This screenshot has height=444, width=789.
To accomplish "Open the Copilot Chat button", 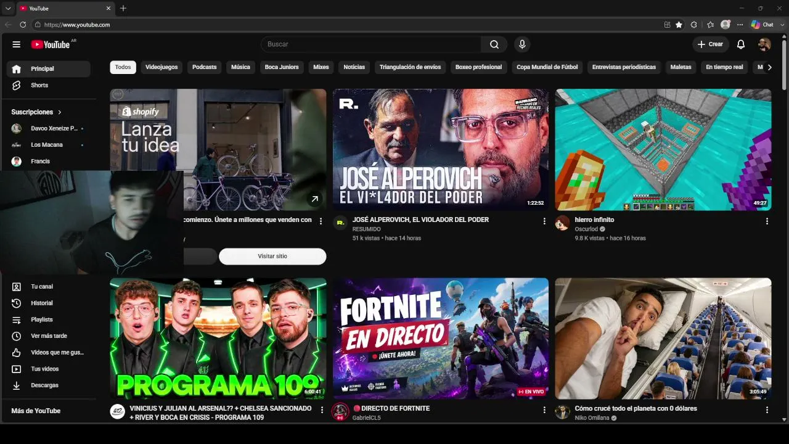I will 762,25.
